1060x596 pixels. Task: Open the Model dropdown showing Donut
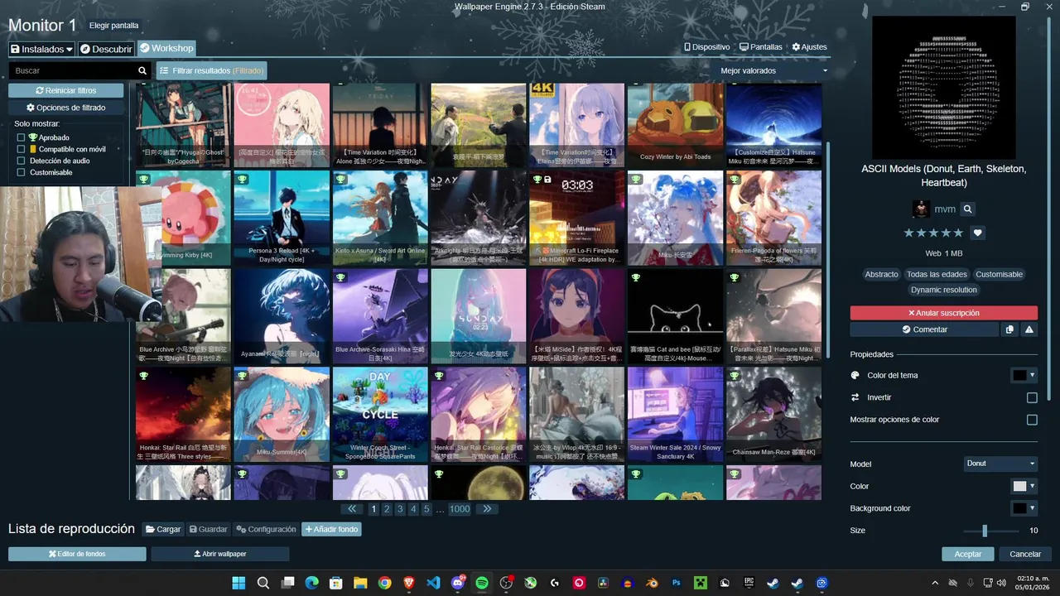click(1000, 464)
